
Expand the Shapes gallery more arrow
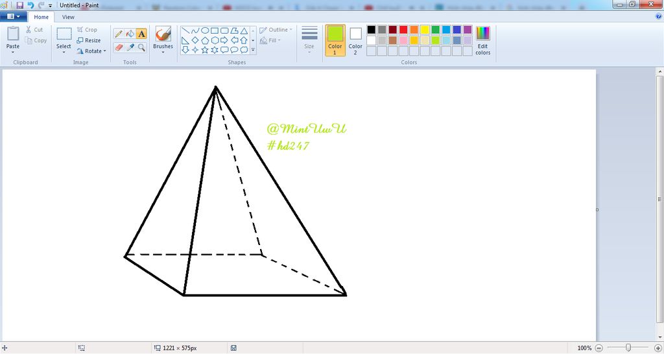click(253, 50)
